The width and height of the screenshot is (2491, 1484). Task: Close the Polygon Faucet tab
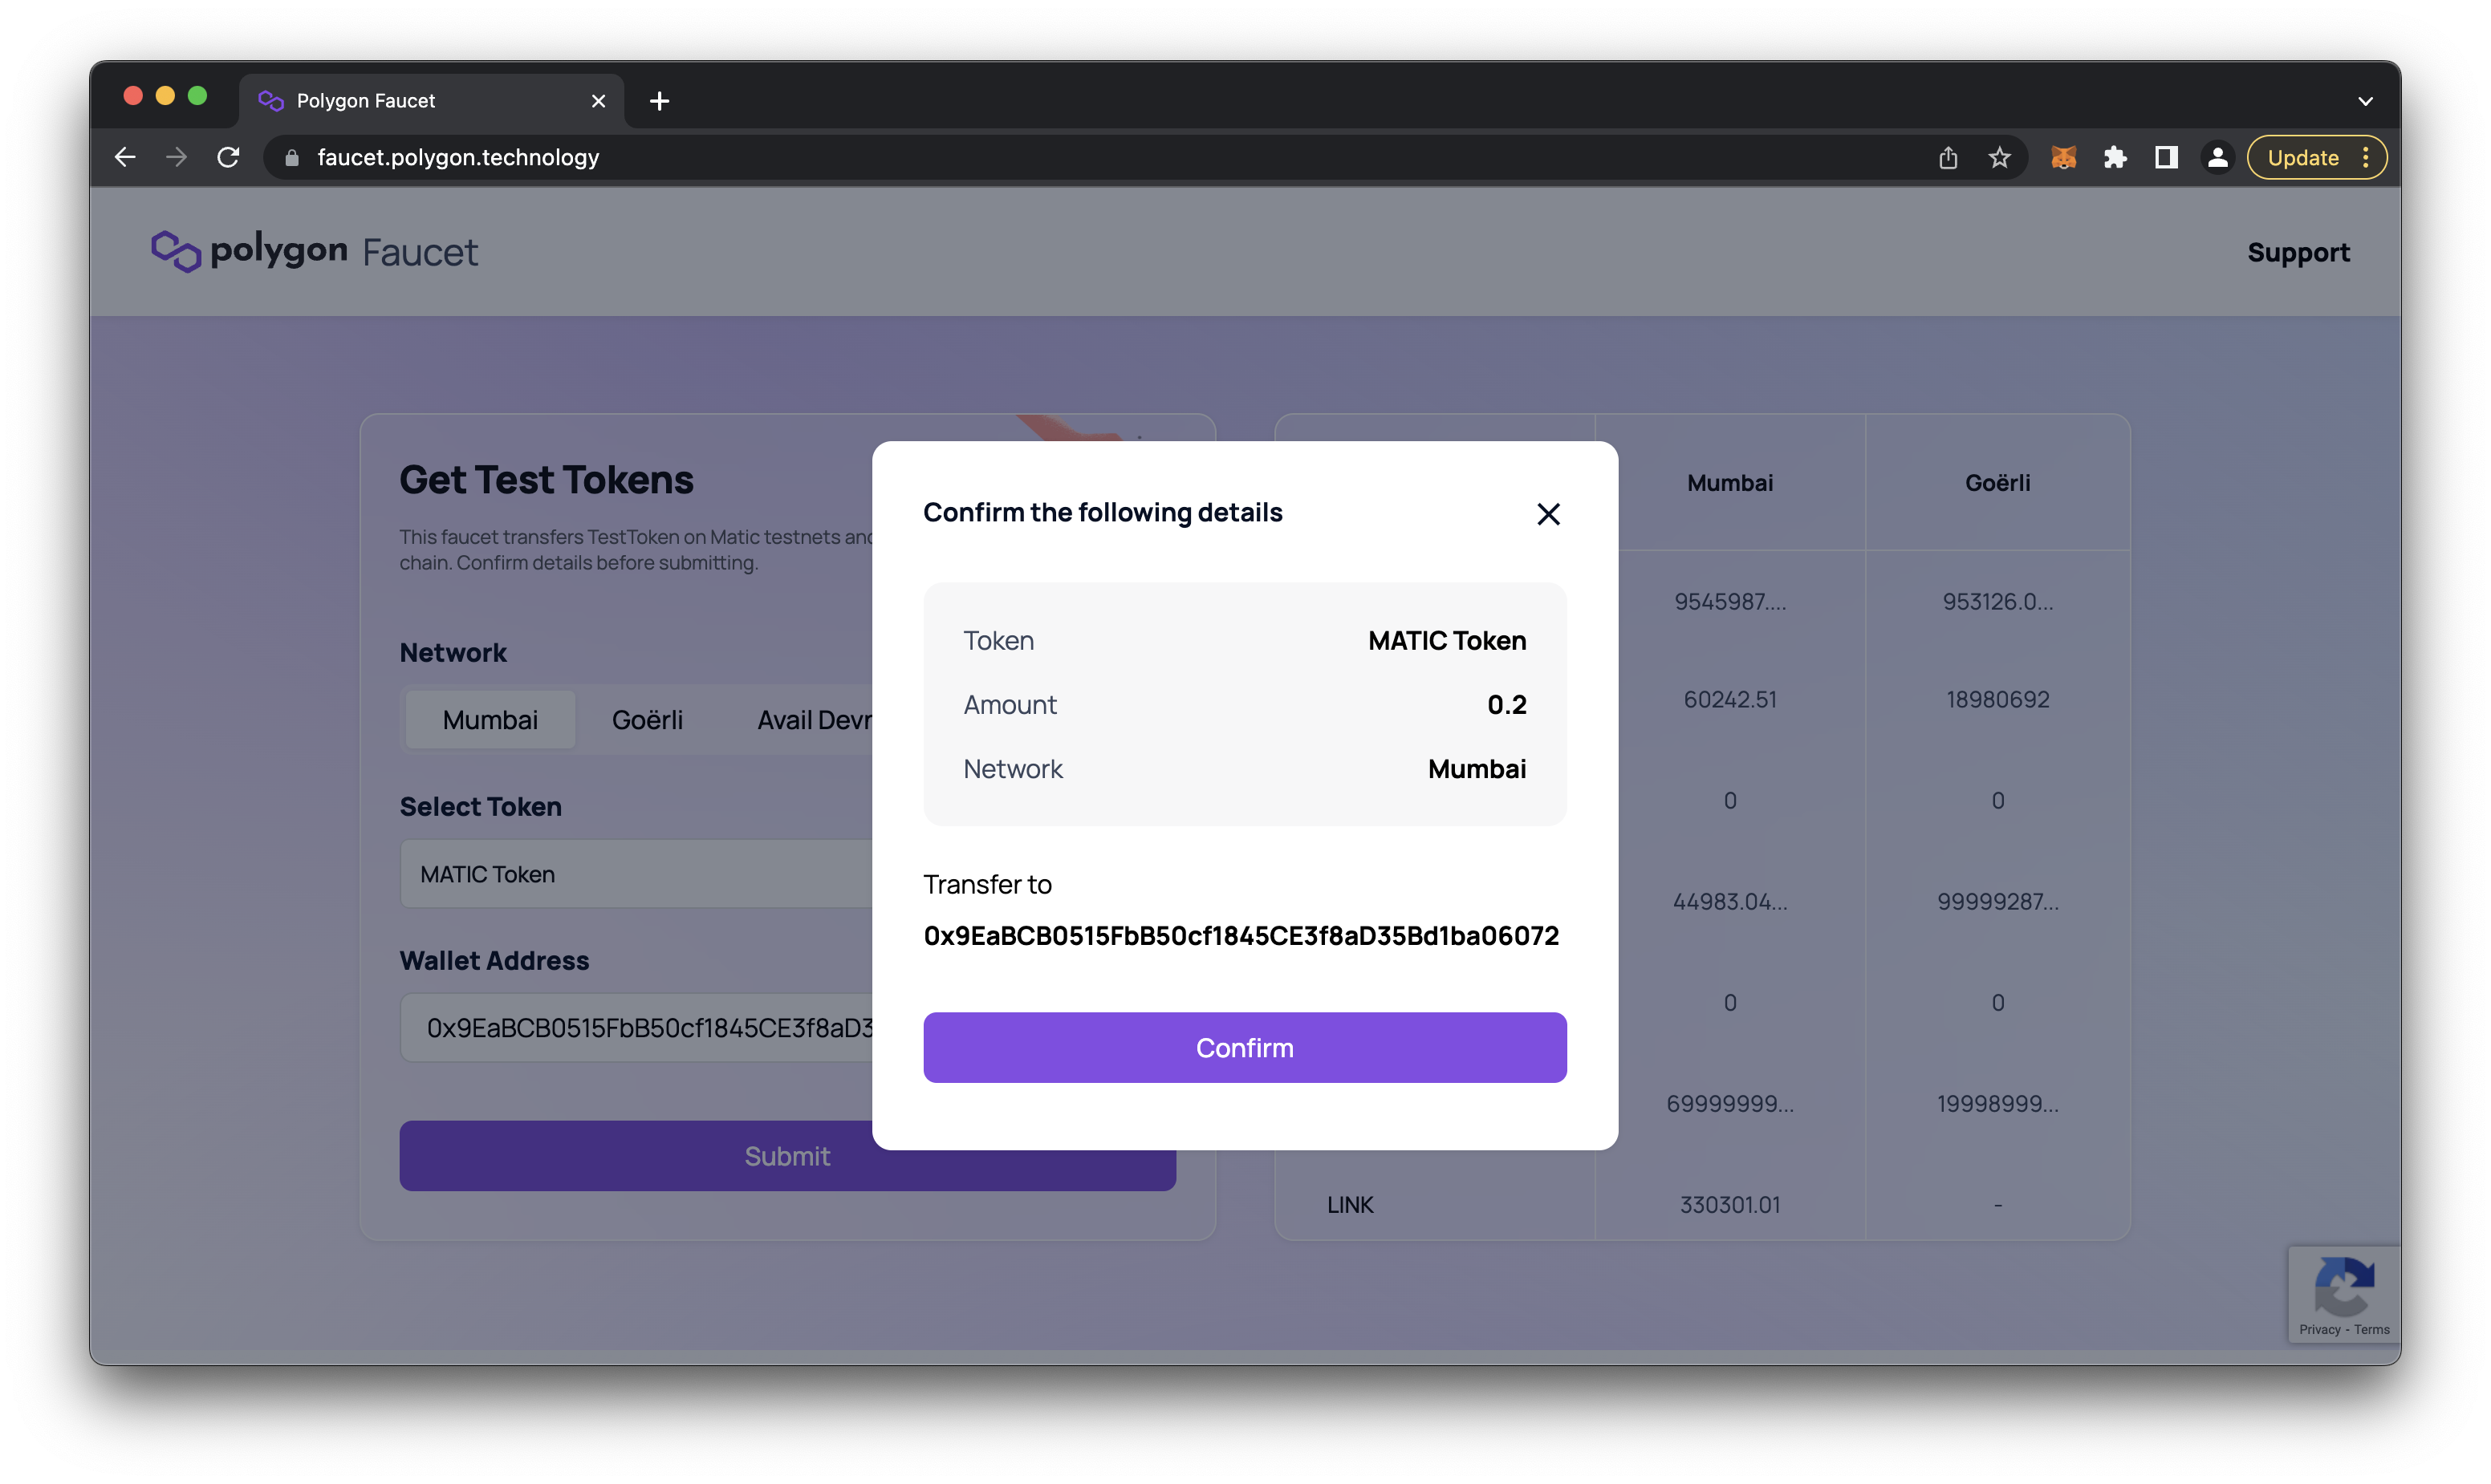coord(598,101)
